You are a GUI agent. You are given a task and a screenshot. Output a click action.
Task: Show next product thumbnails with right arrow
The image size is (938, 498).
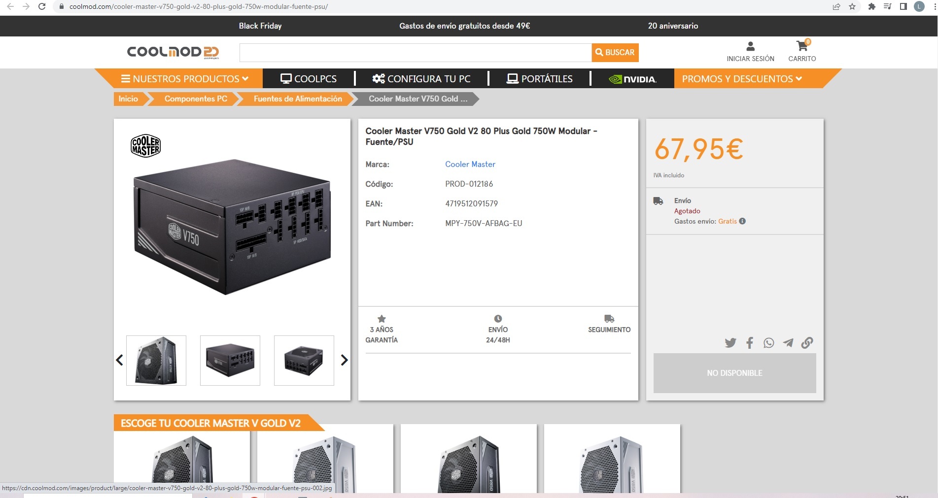[344, 360]
